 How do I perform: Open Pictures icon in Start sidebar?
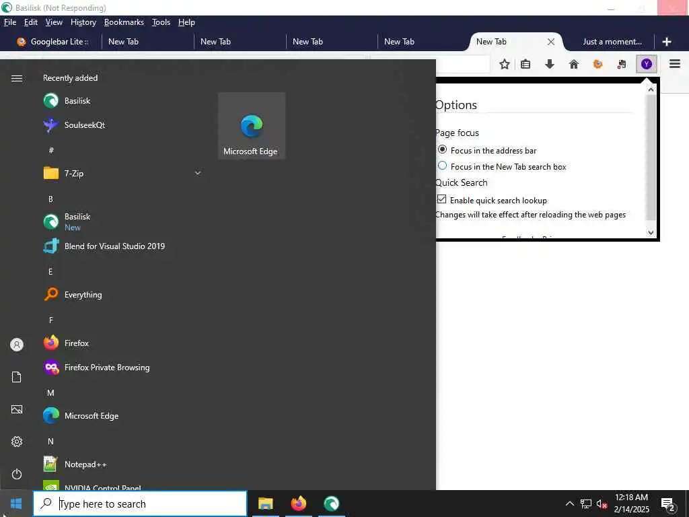(x=17, y=410)
